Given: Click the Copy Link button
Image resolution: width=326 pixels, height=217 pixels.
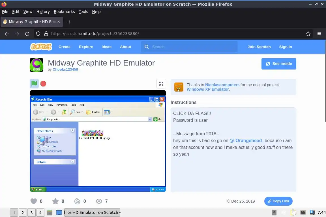Looking at the screenshot, I should (278, 201).
